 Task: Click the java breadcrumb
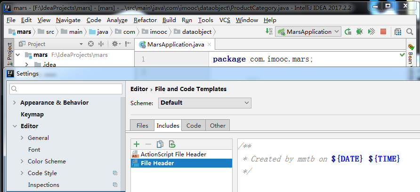click(x=98, y=32)
